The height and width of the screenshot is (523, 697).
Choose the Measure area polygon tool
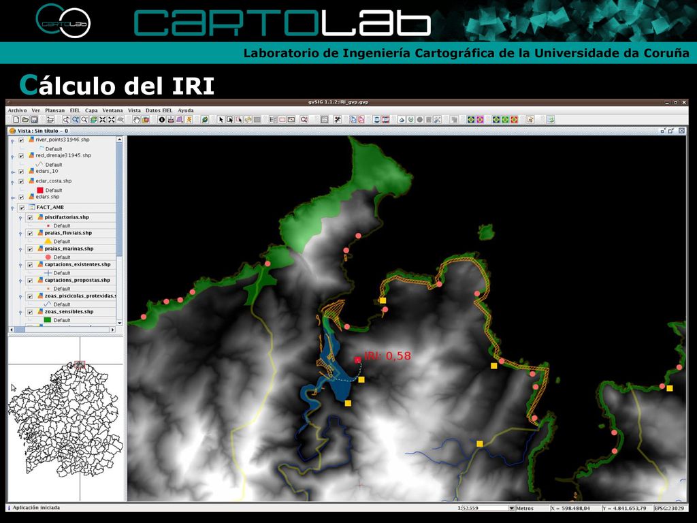tap(180, 120)
